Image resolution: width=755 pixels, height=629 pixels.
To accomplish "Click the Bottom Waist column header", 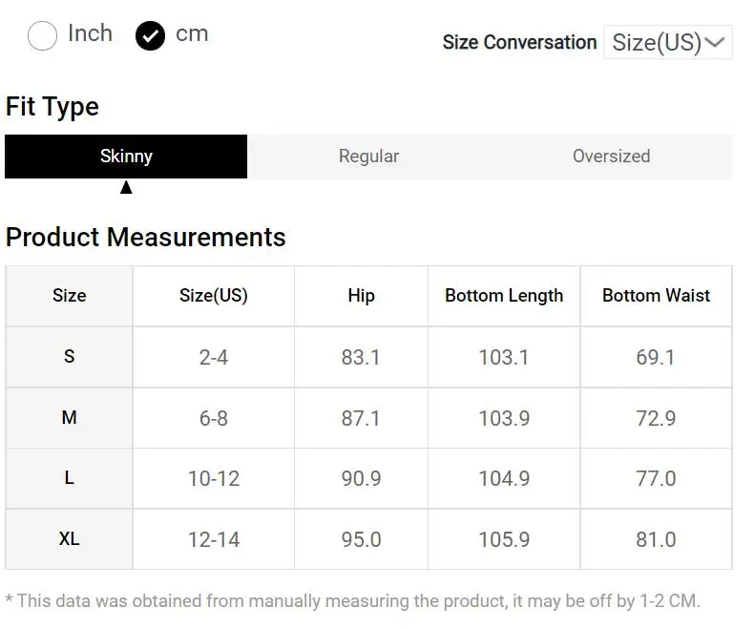I will coord(656,296).
